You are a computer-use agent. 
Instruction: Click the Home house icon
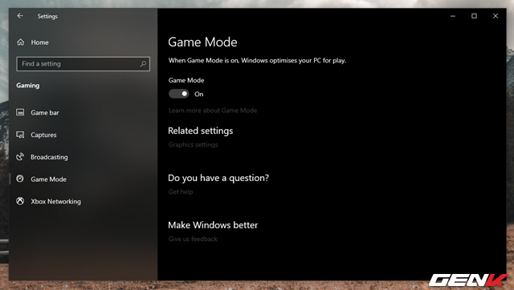21,42
